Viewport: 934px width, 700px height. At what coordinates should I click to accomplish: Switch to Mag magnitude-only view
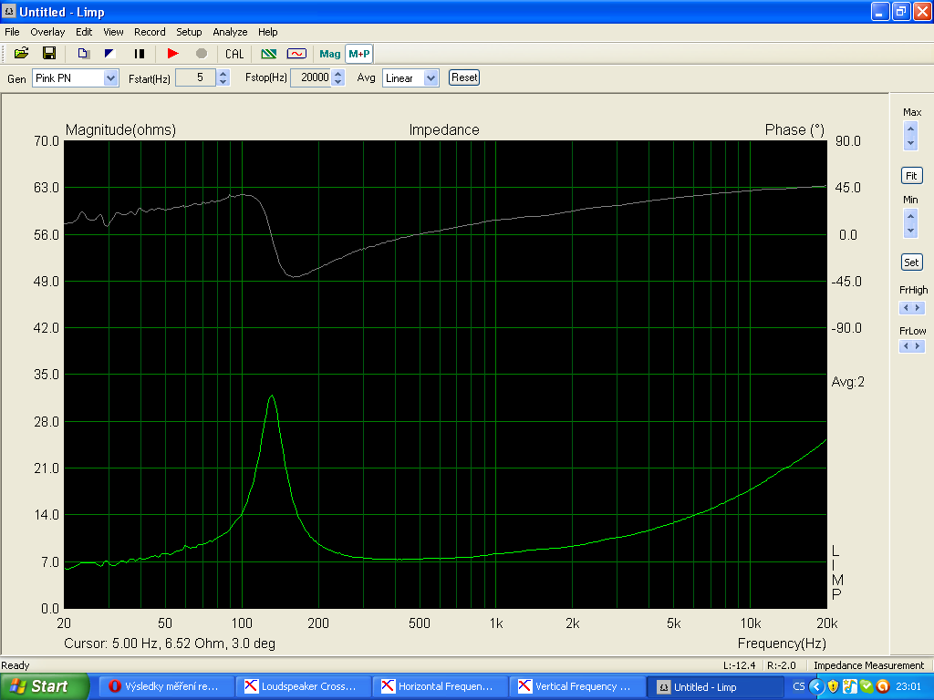[329, 54]
